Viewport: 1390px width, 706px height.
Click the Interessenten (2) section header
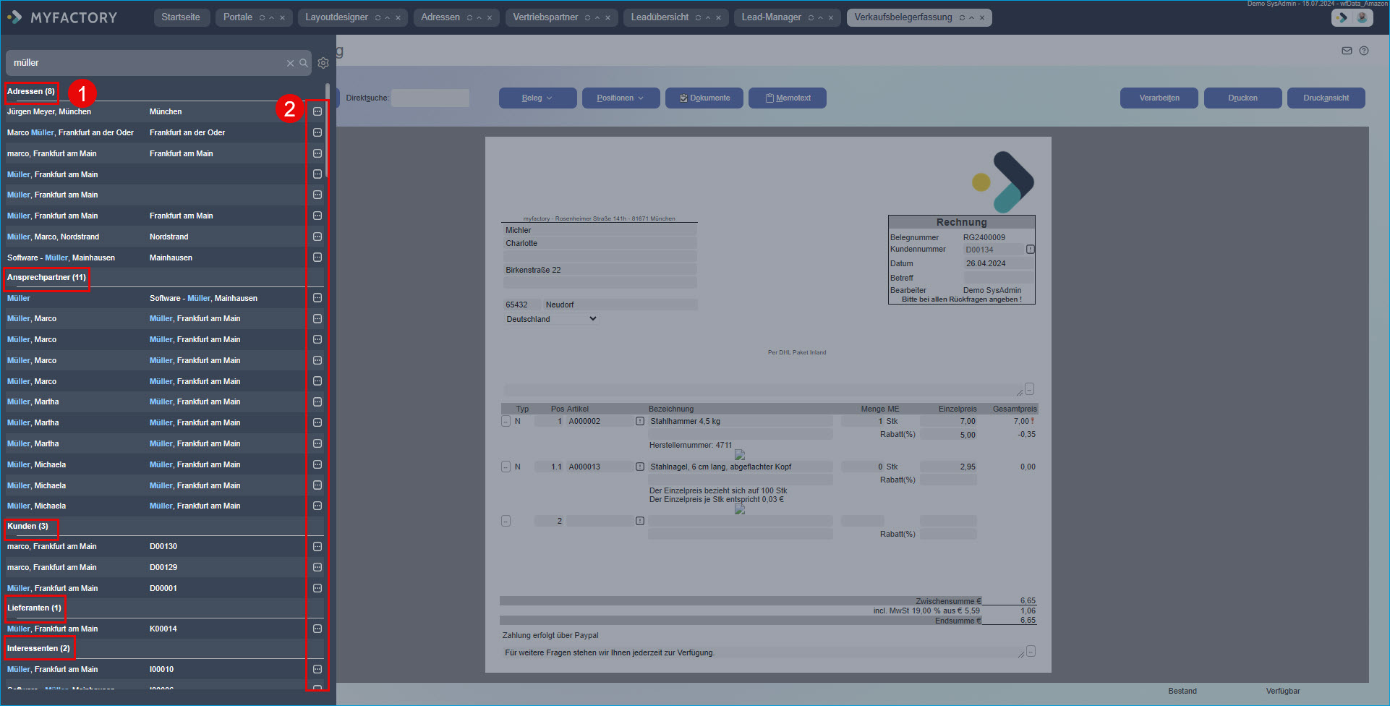(x=38, y=648)
